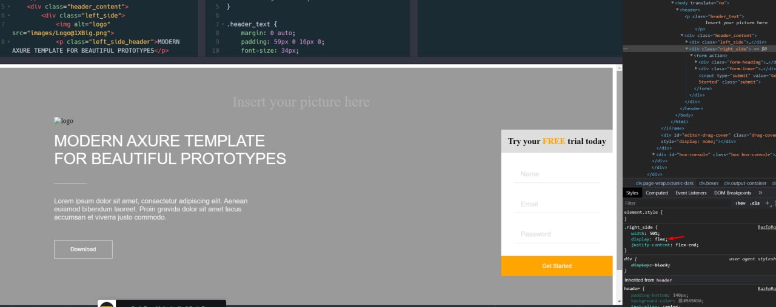Click the Insert your picture here text
Screen dimensions: 776x307
tap(301, 102)
